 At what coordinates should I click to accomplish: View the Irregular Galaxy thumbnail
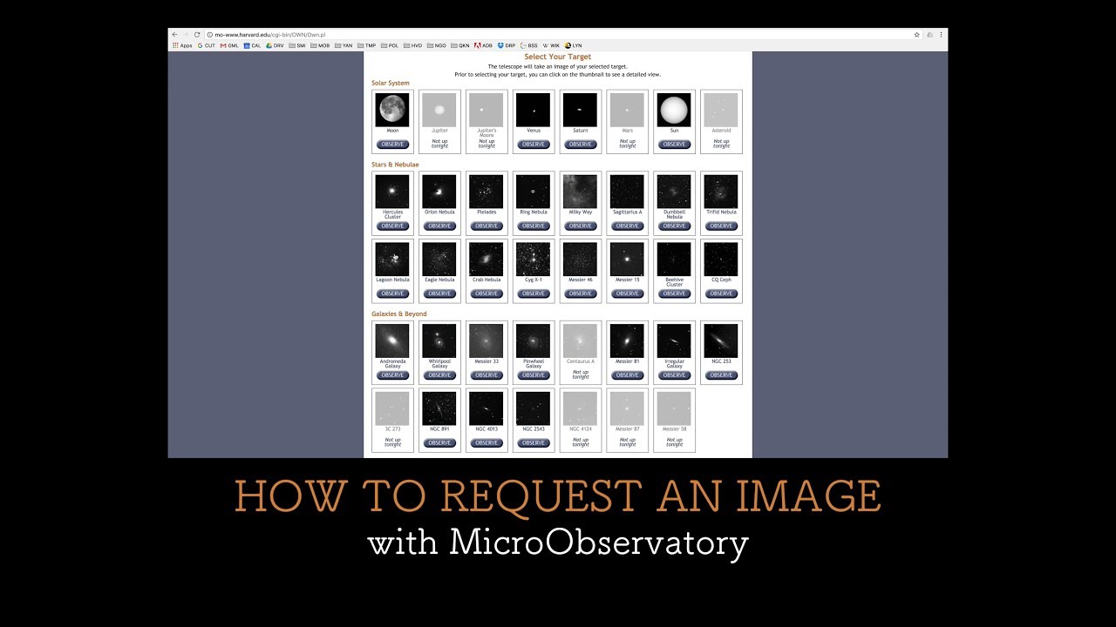click(x=675, y=340)
